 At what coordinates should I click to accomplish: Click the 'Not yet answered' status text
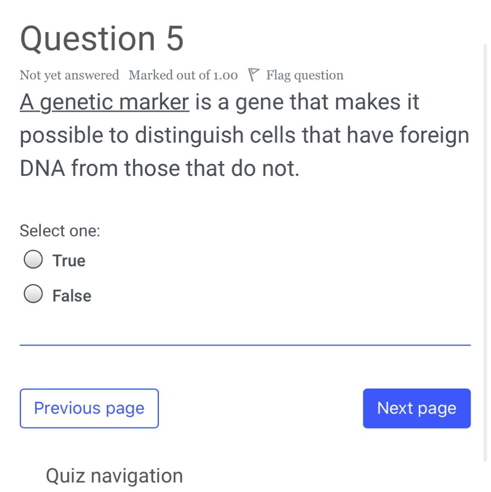[69, 75]
